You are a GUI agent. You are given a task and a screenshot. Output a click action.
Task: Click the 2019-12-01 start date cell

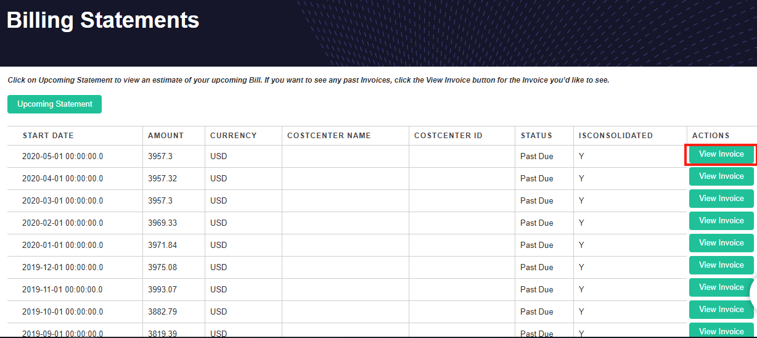(62, 268)
